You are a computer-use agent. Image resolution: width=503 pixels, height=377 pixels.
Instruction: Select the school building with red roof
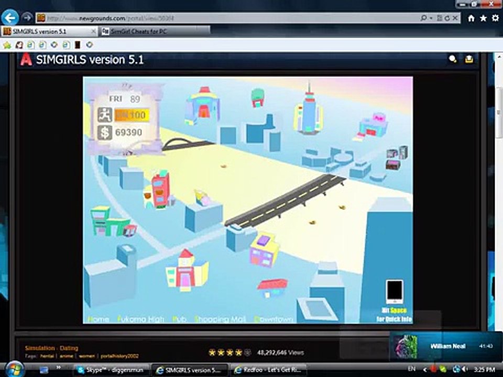(187, 271)
